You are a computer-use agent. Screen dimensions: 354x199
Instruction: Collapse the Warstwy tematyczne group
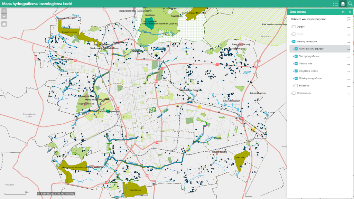click(291, 41)
